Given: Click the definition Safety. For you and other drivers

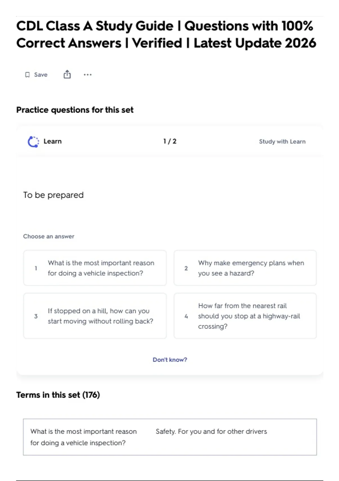Looking at the screenshot, I should tap(211, 431).
